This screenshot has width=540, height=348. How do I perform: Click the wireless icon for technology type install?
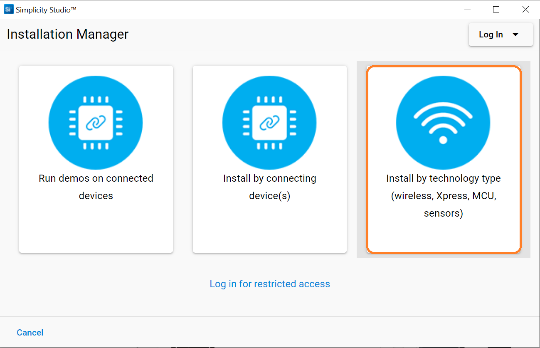[443, 122]
